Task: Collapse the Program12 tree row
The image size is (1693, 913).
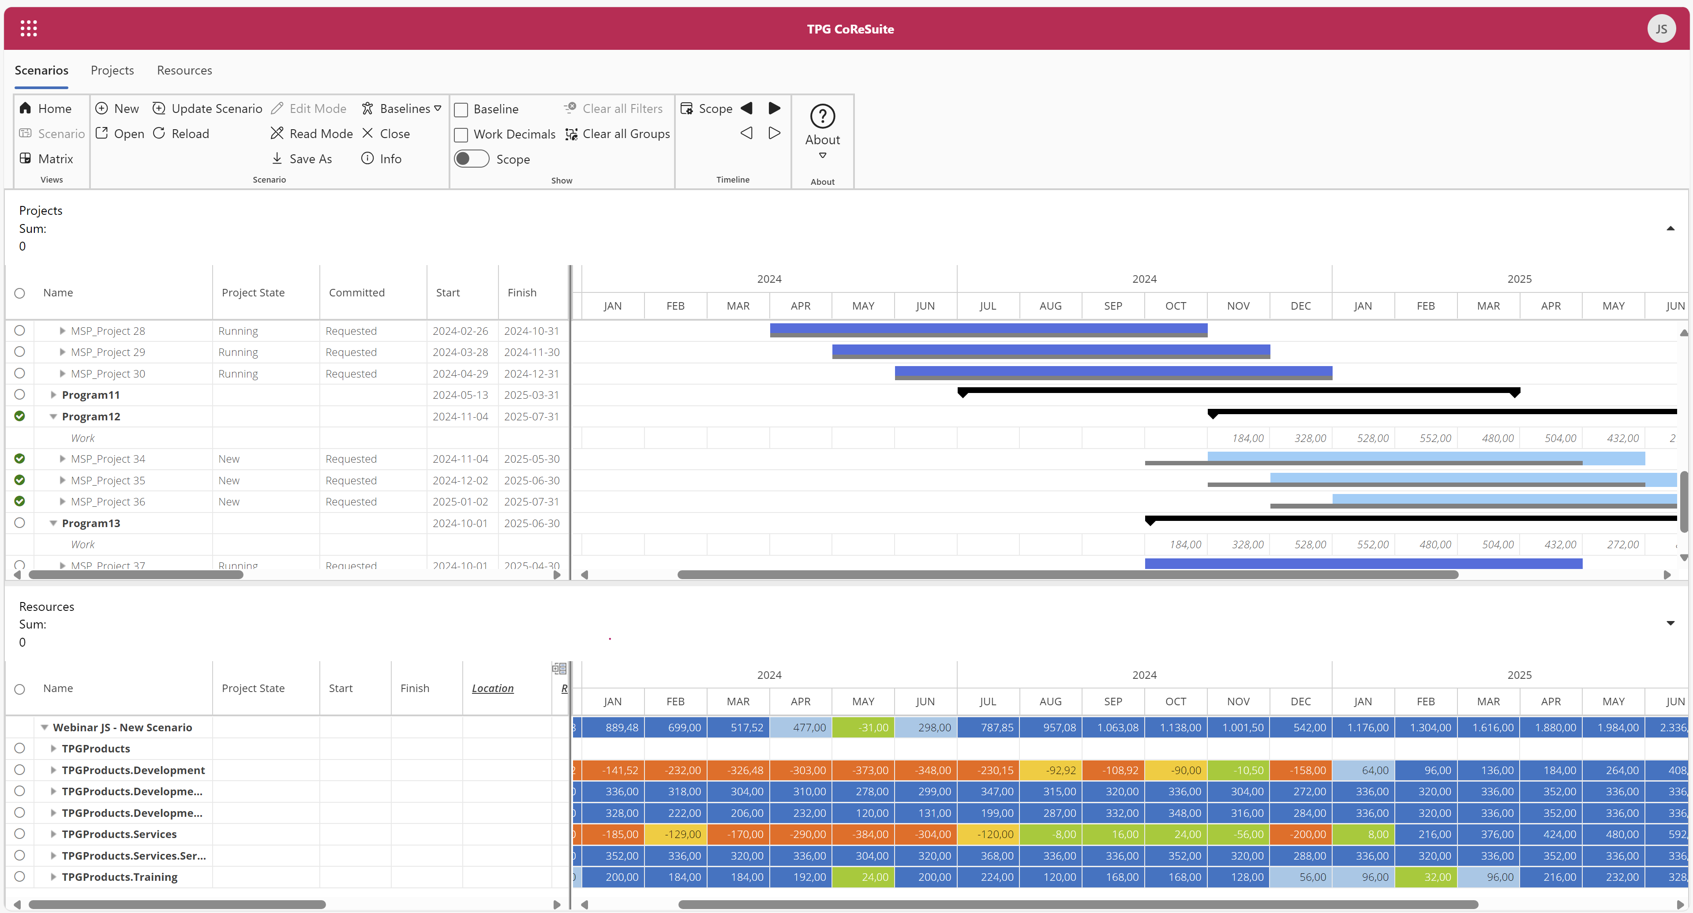Action: [x=53, y=416]
